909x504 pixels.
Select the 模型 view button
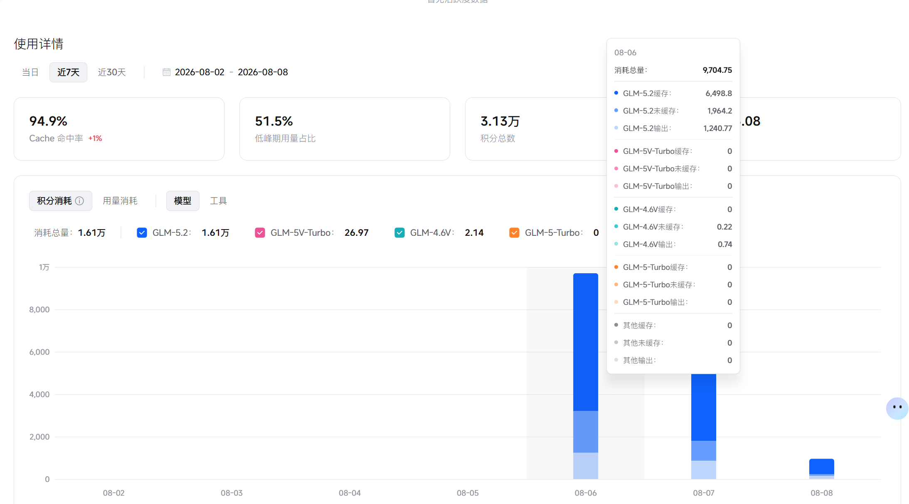click(x=182, y=201)
